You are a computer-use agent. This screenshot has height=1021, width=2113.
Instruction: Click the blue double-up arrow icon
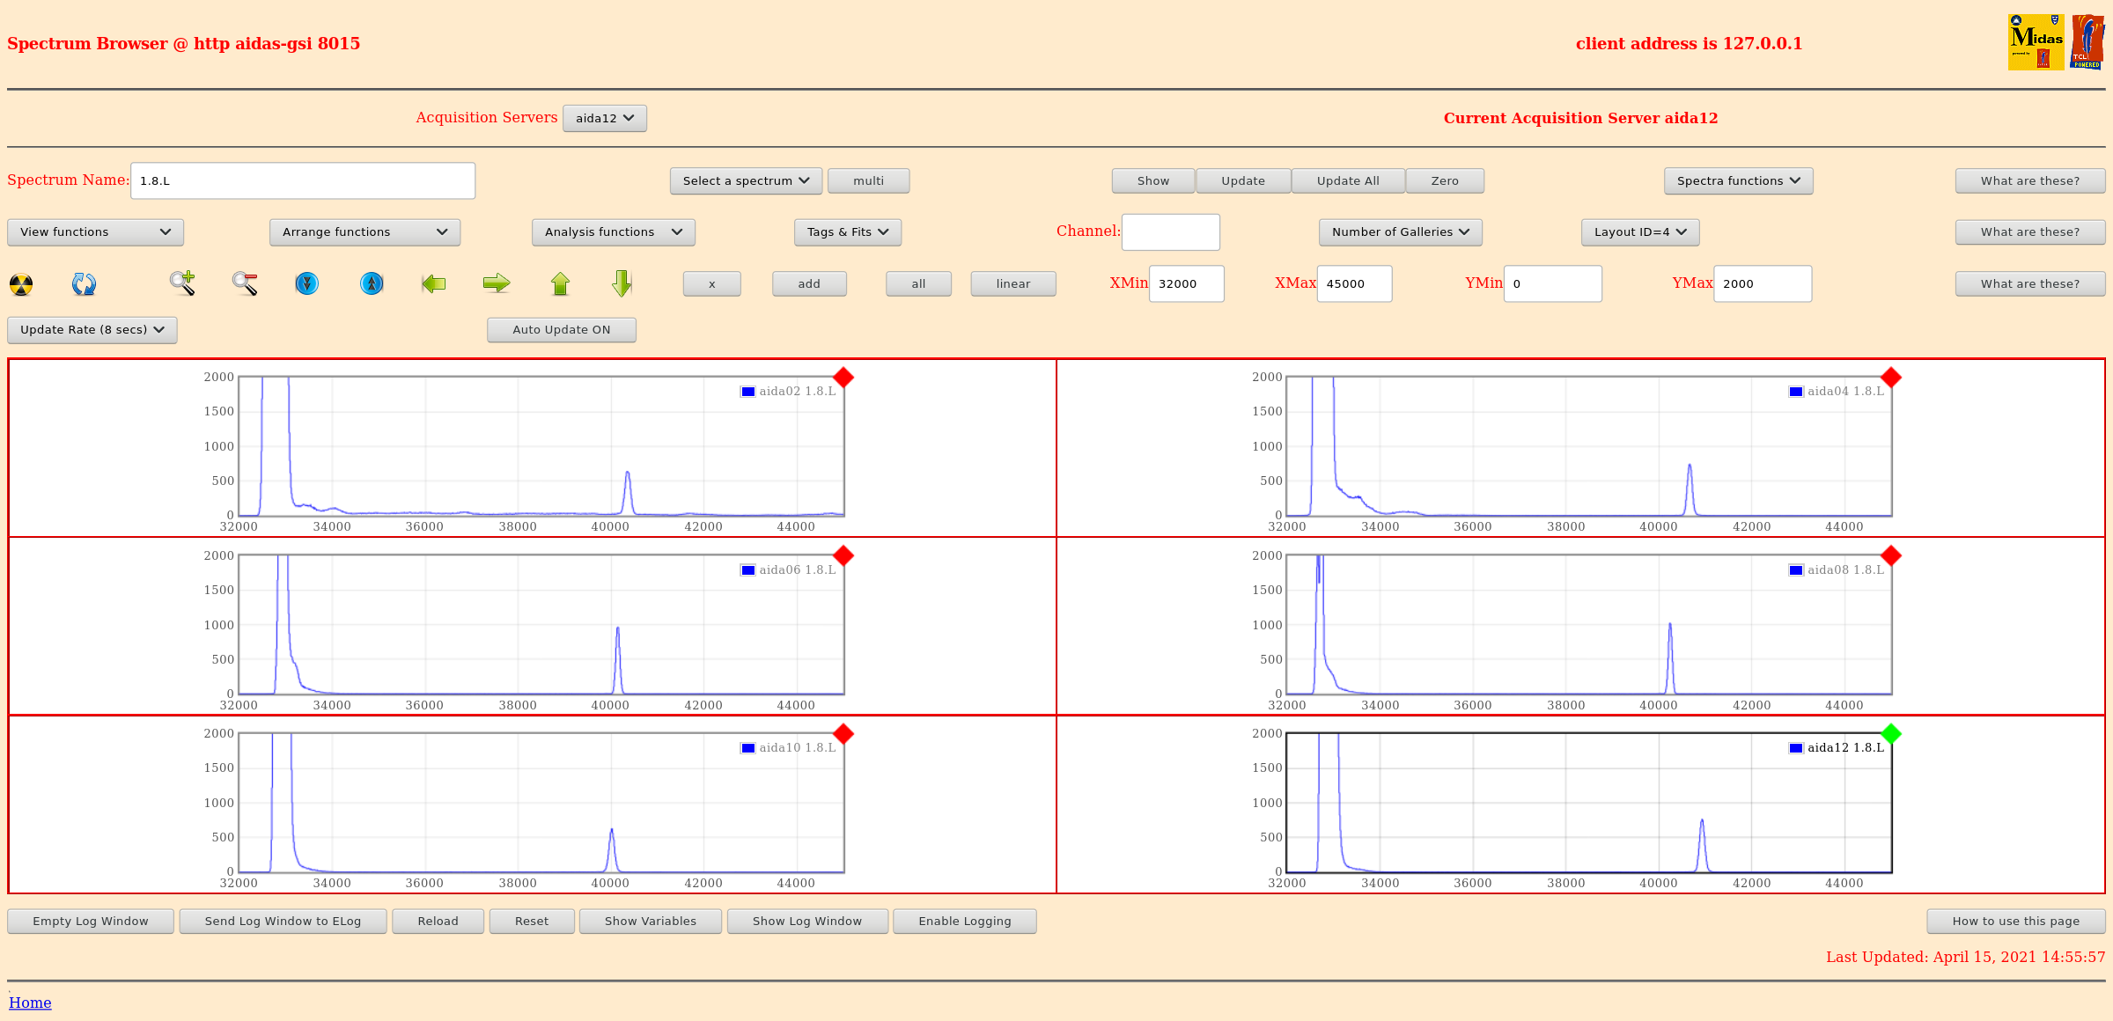click(372, 283)
